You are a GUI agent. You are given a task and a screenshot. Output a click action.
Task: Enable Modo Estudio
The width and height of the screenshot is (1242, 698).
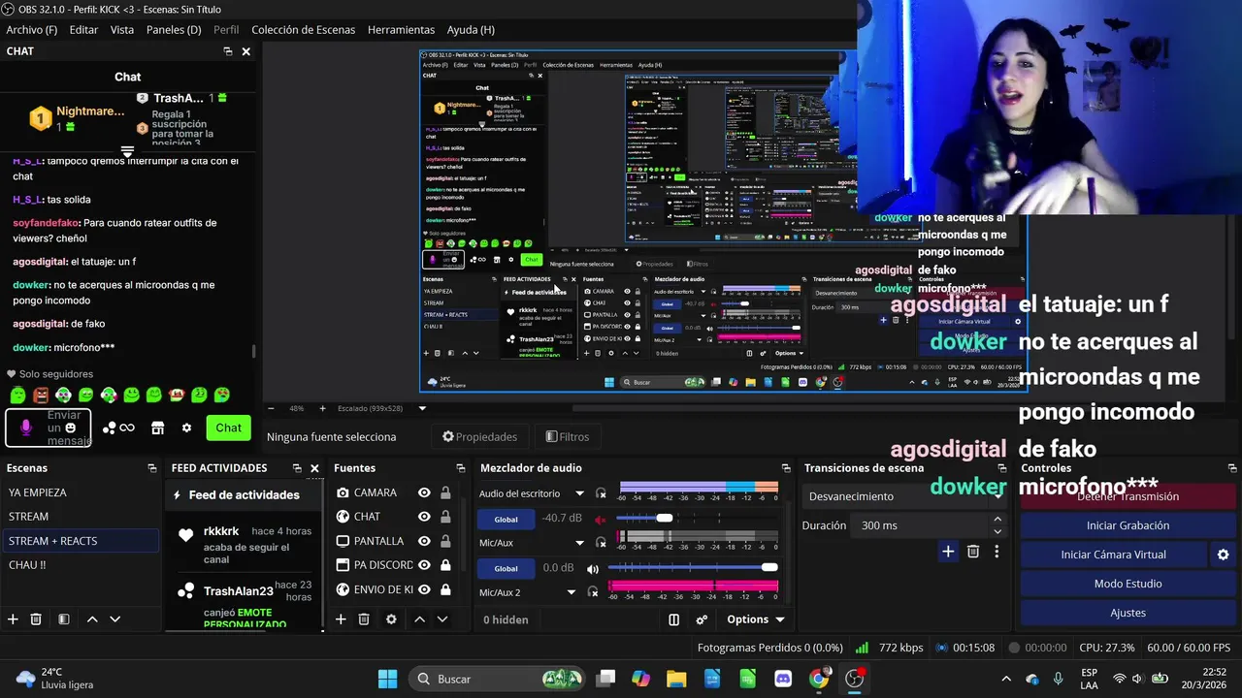(1128, 584)
